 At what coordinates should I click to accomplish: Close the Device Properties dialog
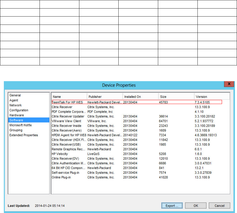click(229, 85)
